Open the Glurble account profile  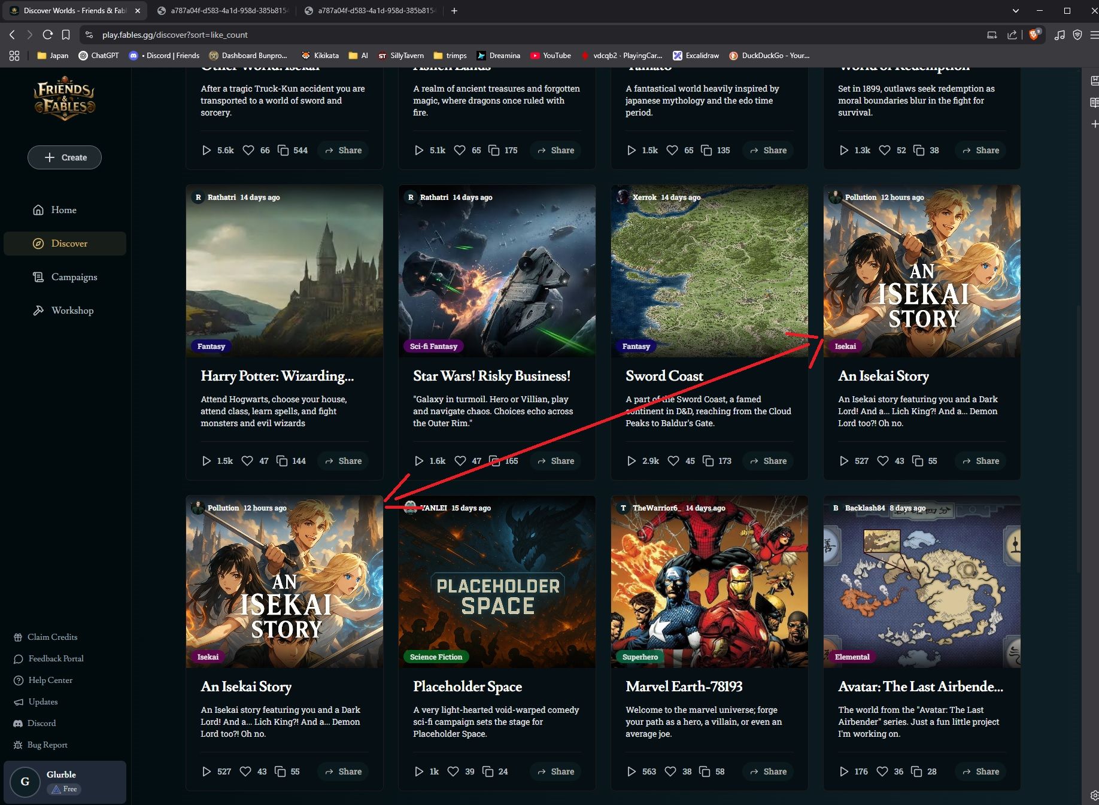coord(65,782)
